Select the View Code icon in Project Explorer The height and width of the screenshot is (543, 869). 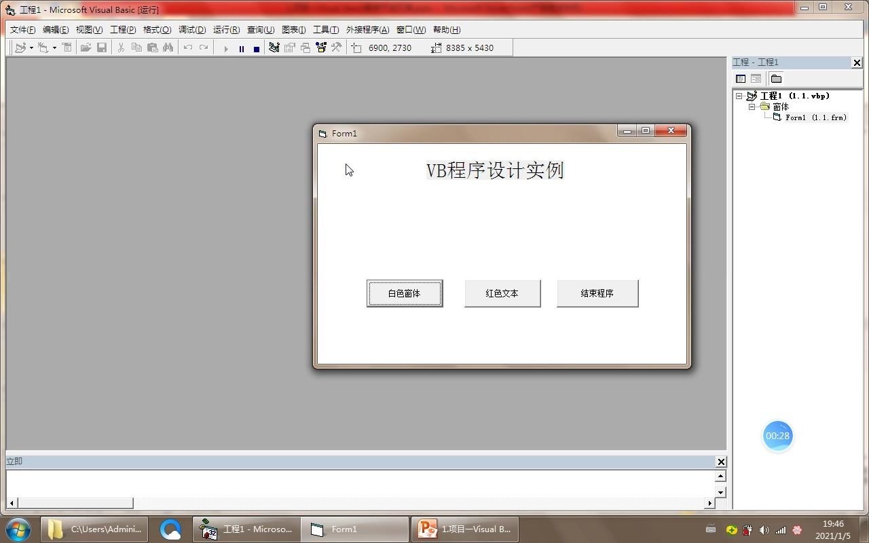tap(740, 79)
